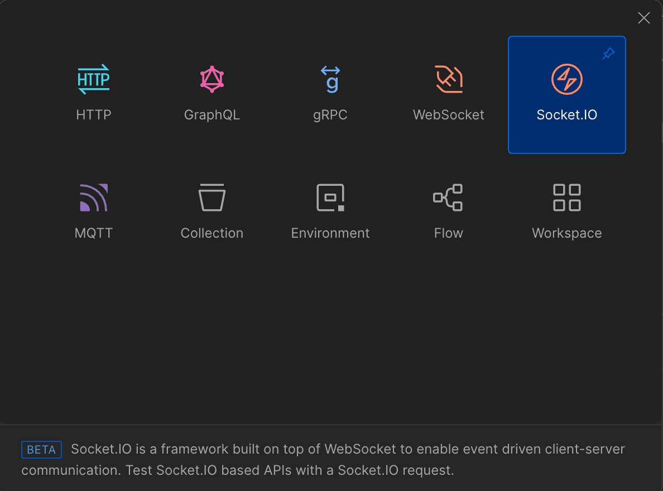Select the "WebSocket" label text
The height and width of the screenshot is (491, 663).
point(449,115)
